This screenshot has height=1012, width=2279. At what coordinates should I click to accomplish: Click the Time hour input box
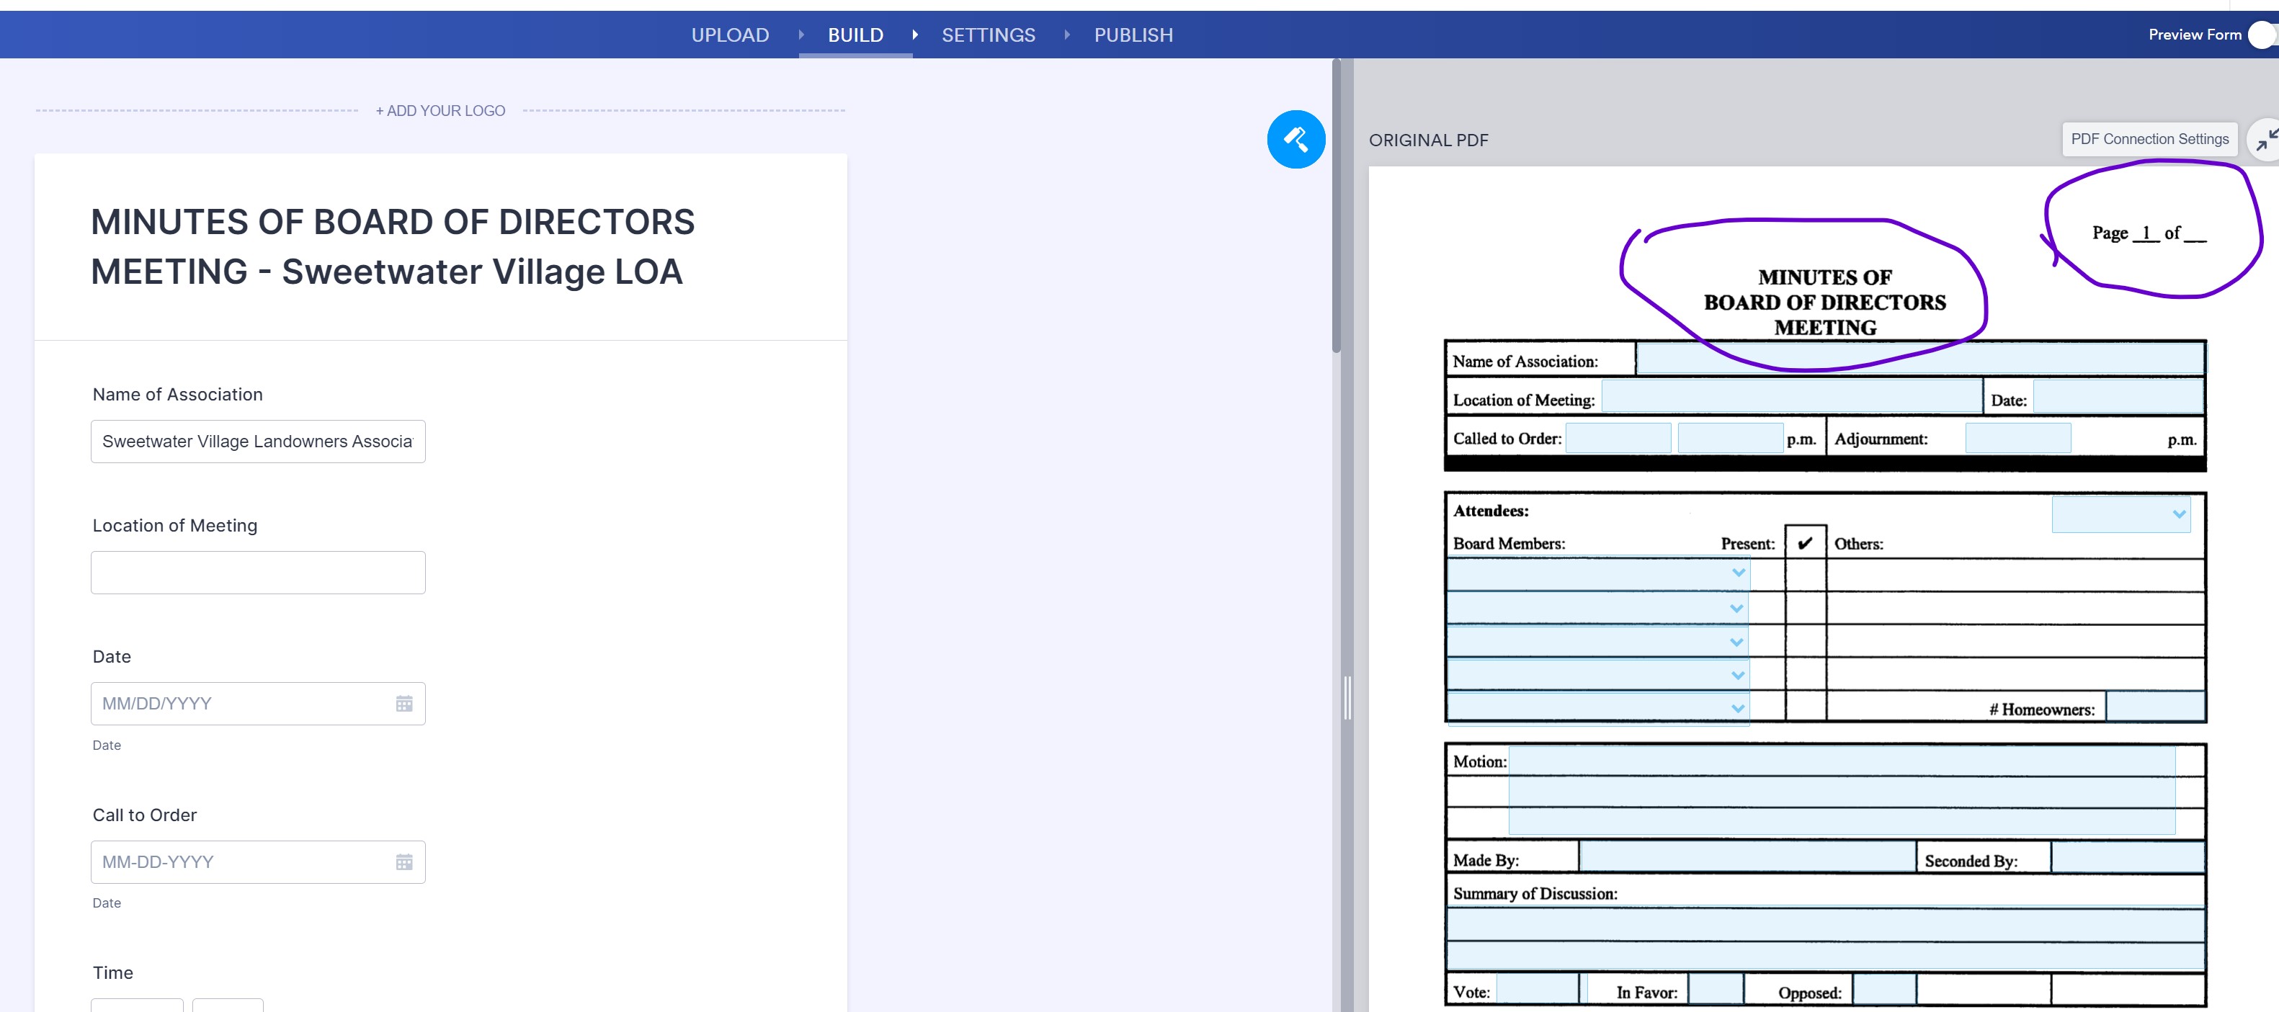click(x=137, y=1006)
